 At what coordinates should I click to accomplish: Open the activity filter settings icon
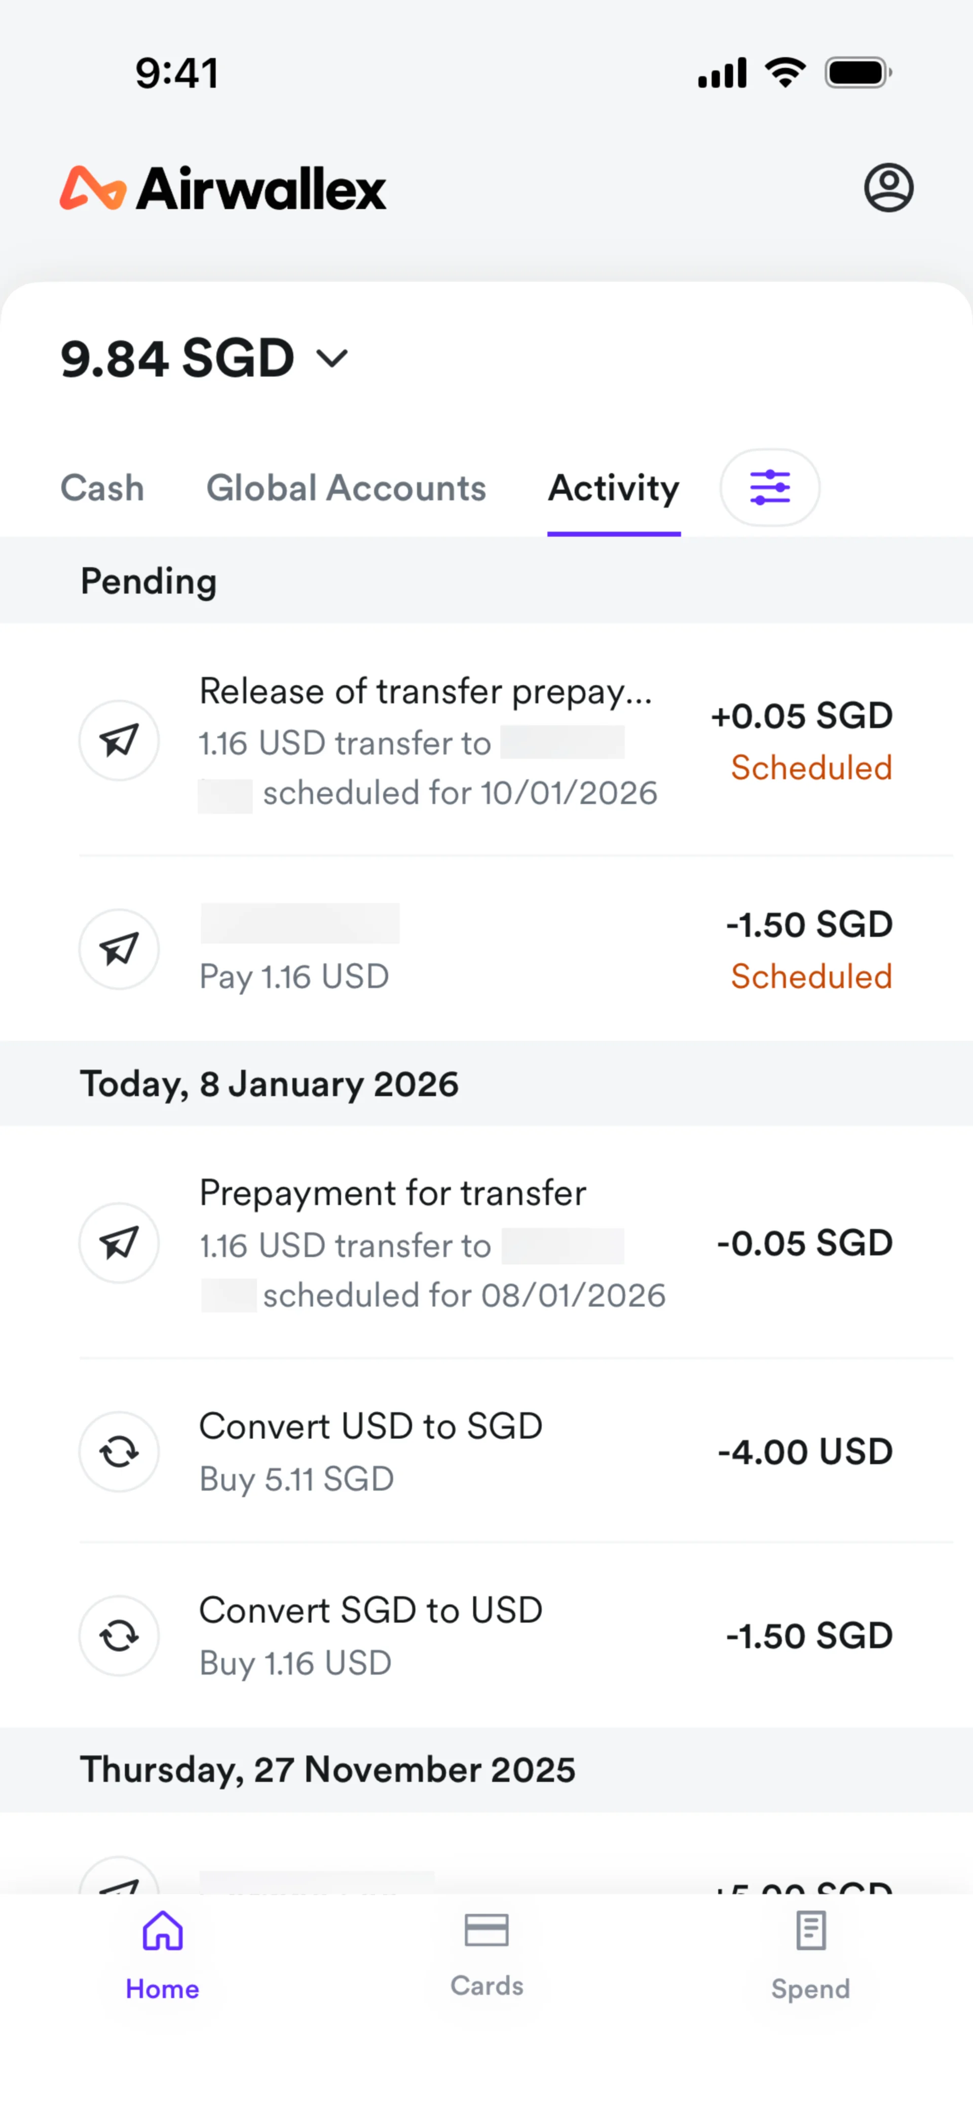pos(769,487)
